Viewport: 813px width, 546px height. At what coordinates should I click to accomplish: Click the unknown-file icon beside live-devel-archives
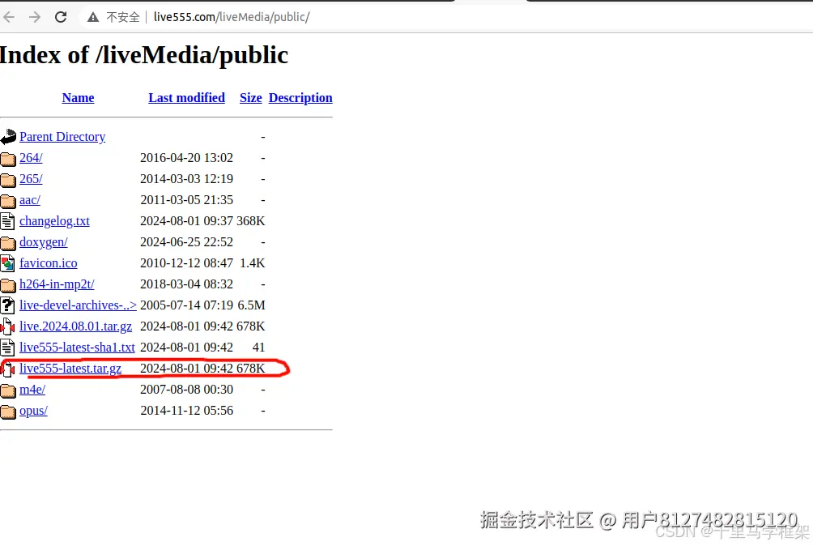point(7,305)
